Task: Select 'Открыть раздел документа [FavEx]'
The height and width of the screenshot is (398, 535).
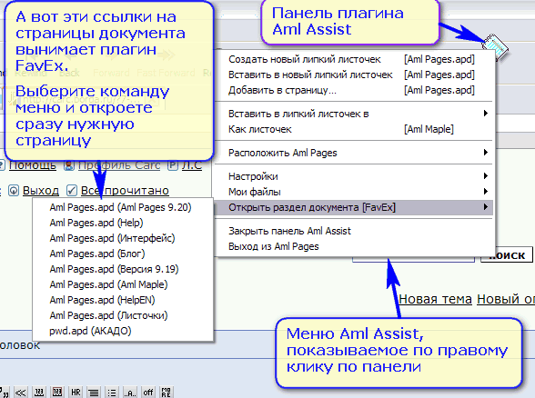Action: 353,207
